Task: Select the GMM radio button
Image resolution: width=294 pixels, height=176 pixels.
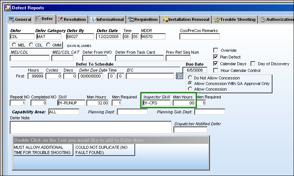Action: (48, 45)
